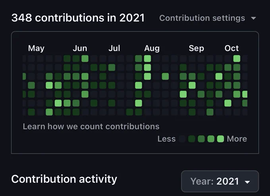Click the Less label in the legend
This screenshot has width=270, height=196.
166,139
